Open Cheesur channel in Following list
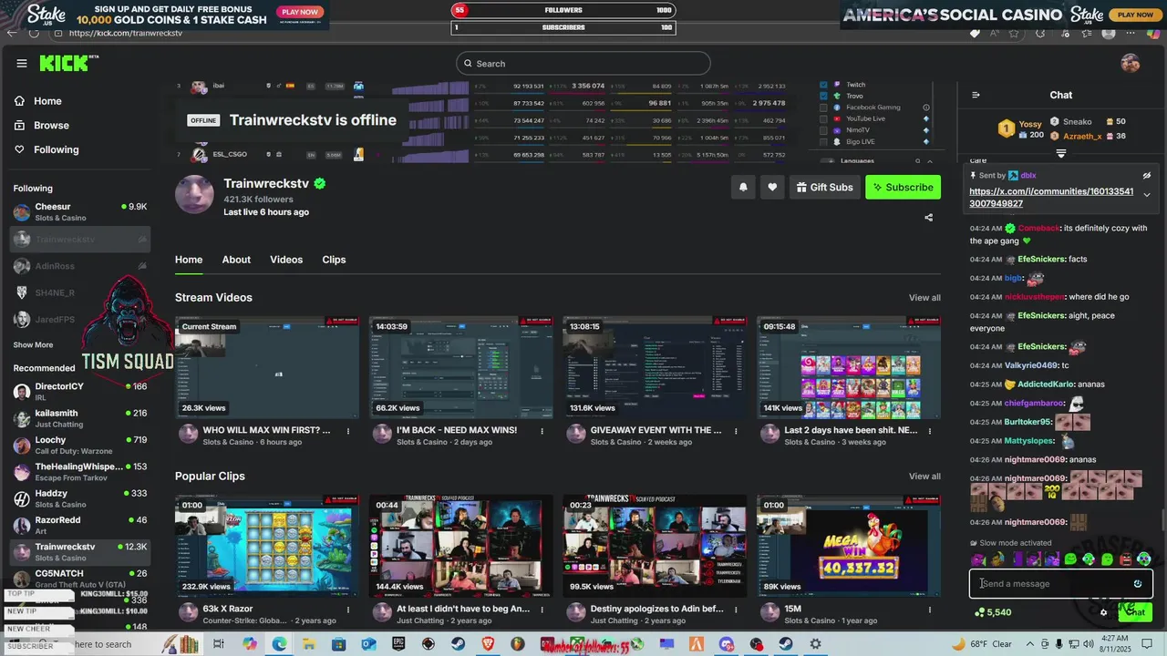Viewport: 1167px width, 656px height. click(80, 212)
